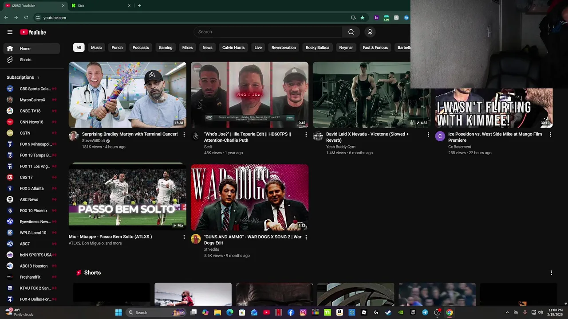Click Windows taskbar Search box

pos(155,312)
